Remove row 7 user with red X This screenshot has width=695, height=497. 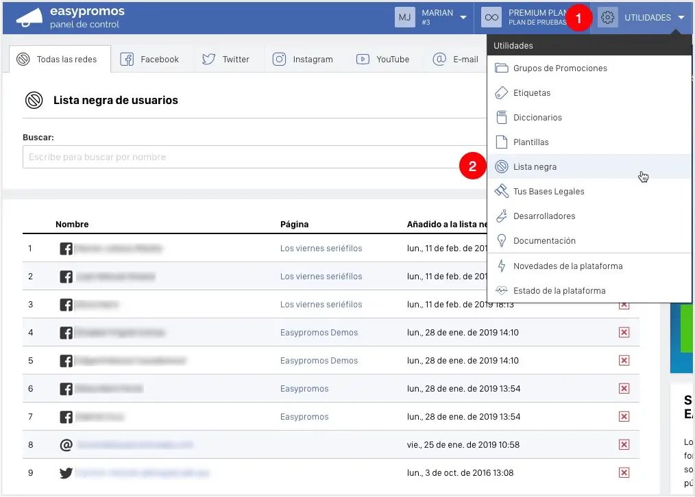(x=624, y=416)
